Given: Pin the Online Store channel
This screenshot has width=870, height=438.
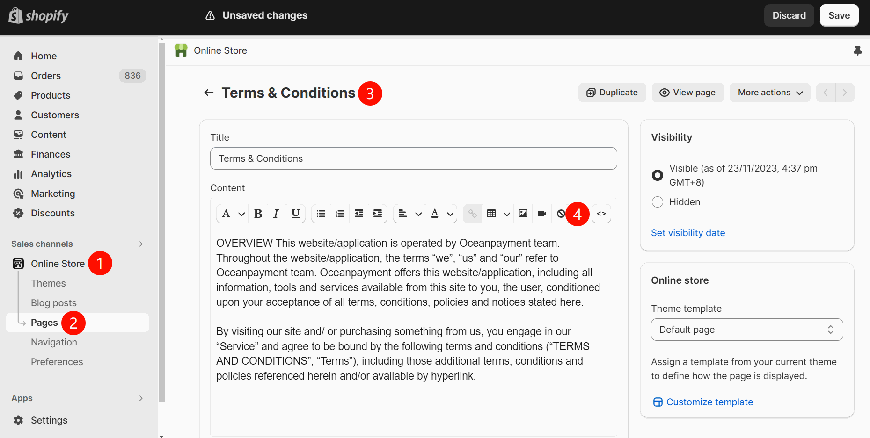Looking at the screenshot, I should click(857, 50).
